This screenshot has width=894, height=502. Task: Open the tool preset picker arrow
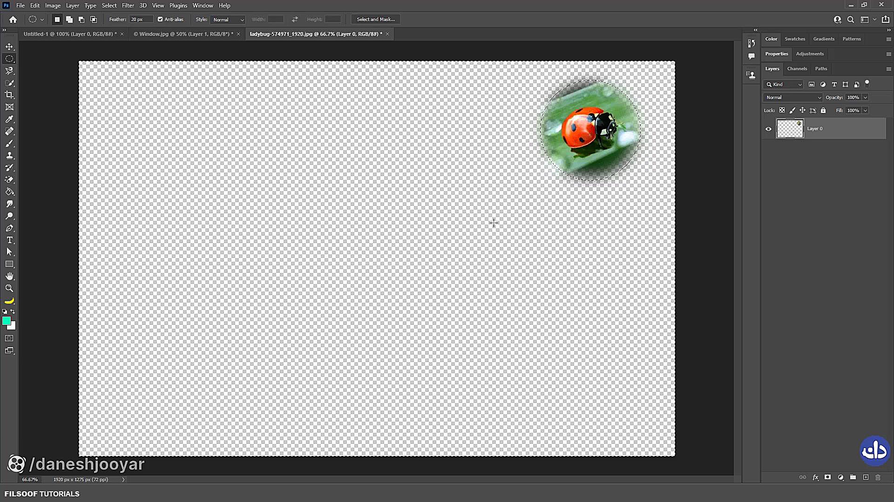click(x=42, y=20)
